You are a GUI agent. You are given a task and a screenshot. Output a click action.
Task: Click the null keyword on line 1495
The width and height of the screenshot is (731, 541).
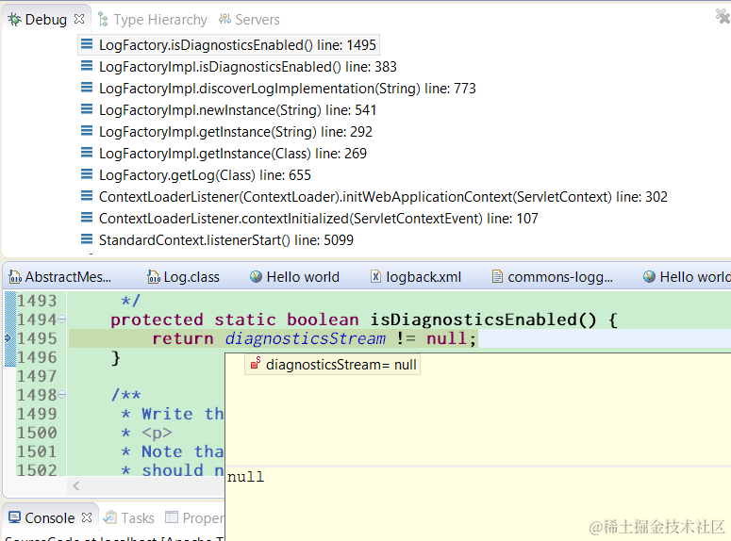[447, 338]
